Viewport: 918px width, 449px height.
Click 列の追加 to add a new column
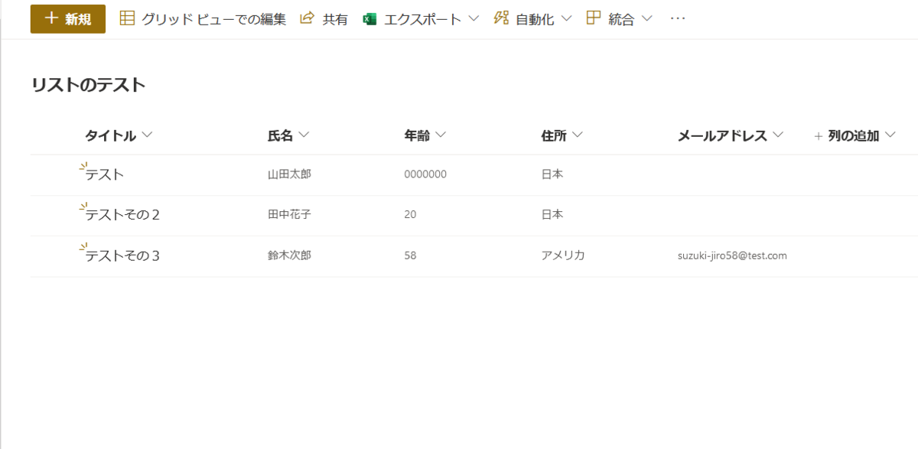tap(852, 135)
